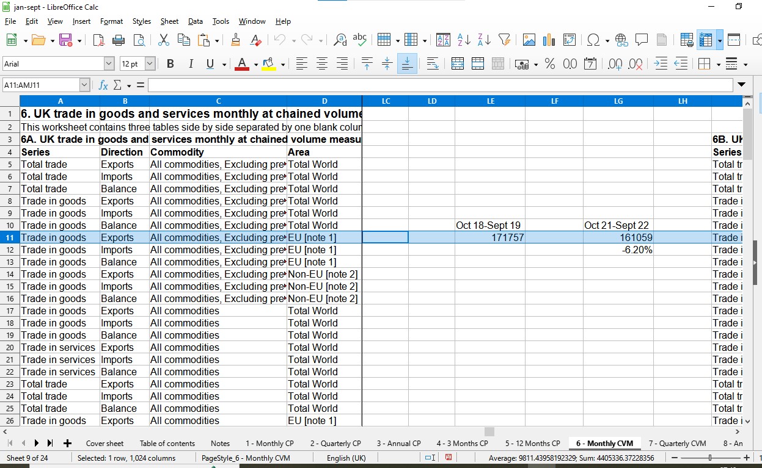Expand the Background Color dropdown arrow
This screenshot has width=762, height=468.
coord(282,64)
